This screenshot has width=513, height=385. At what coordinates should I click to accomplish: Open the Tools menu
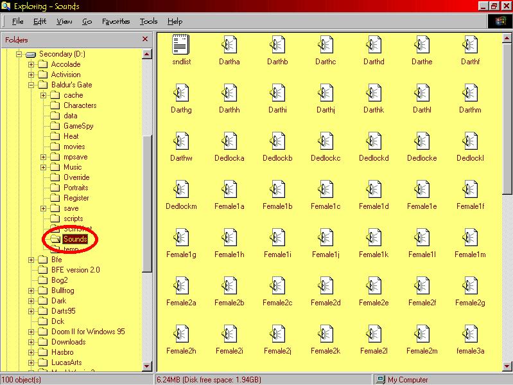(x=148, y=21)
